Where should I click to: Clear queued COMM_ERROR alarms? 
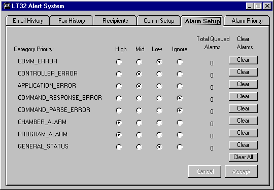(243, 60)
